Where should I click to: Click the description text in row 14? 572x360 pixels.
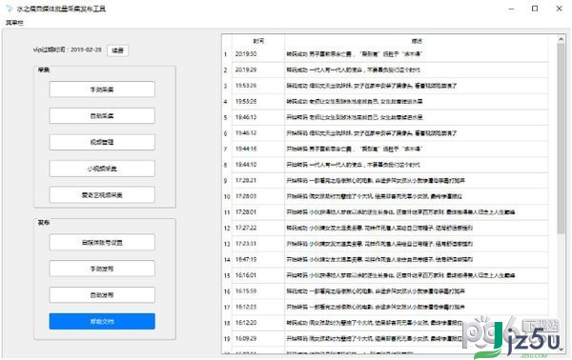pos(379,259)
